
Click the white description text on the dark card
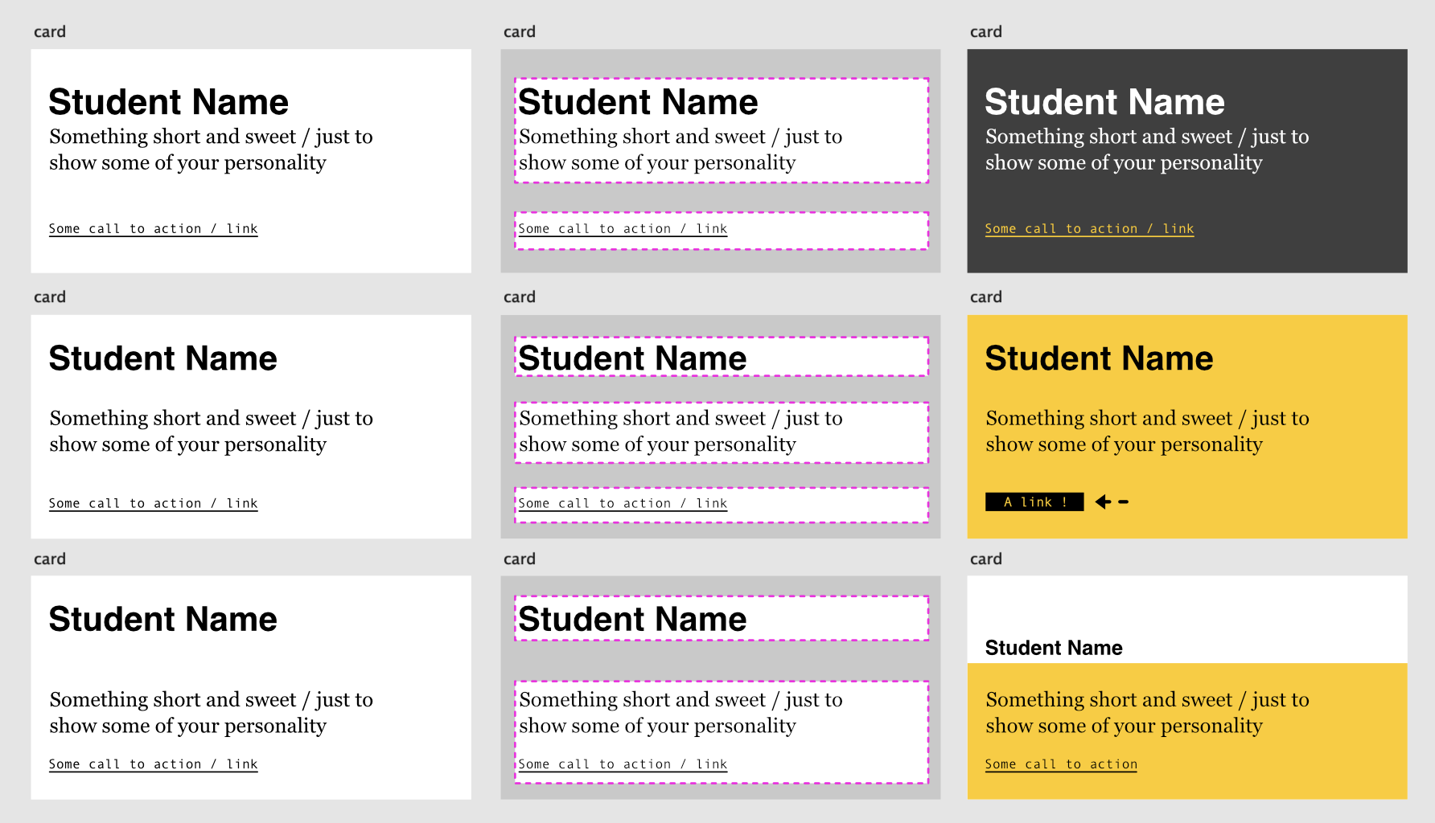[x=1147, y=149]
